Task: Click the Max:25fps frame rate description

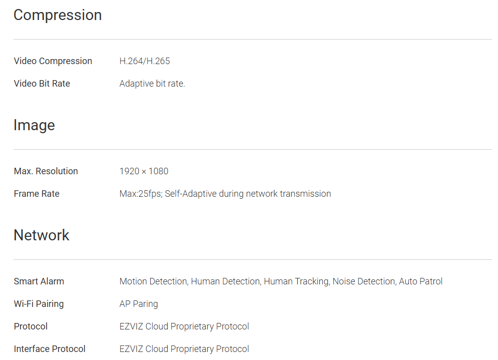Action: tap(225, 194)
